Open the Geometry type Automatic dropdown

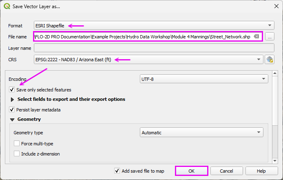click(201, 133)
